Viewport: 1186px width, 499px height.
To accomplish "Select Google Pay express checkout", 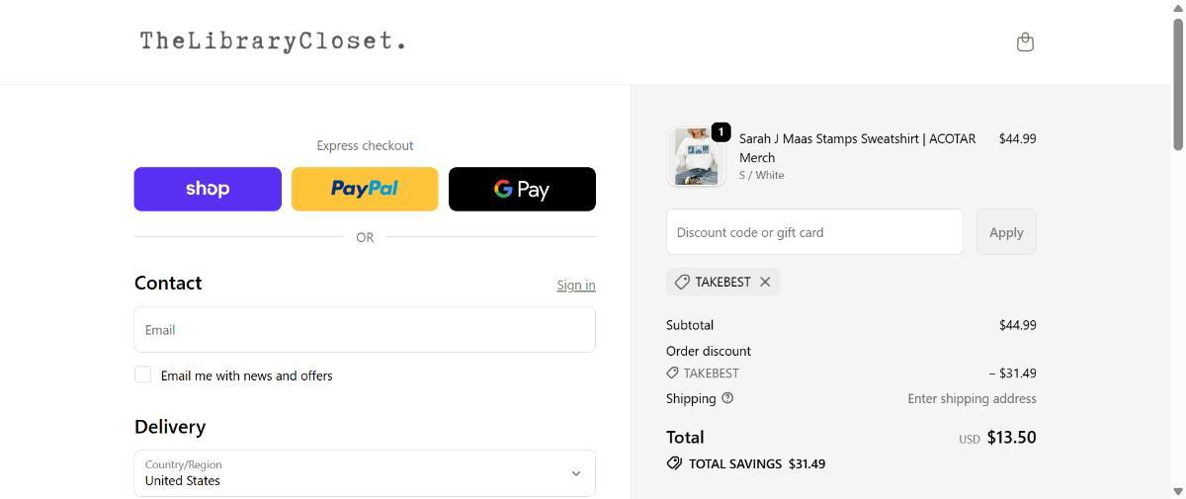I will (x=522, y=189).
